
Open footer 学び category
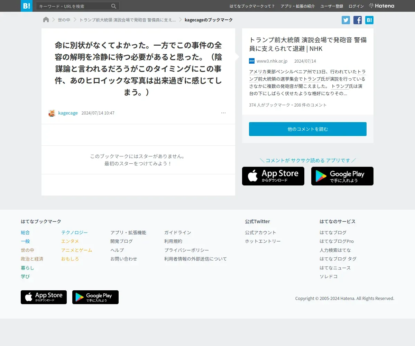pyautogui.click(x=25, y=276)
